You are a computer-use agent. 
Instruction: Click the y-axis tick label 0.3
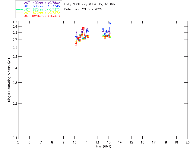(x=15, y=83)
